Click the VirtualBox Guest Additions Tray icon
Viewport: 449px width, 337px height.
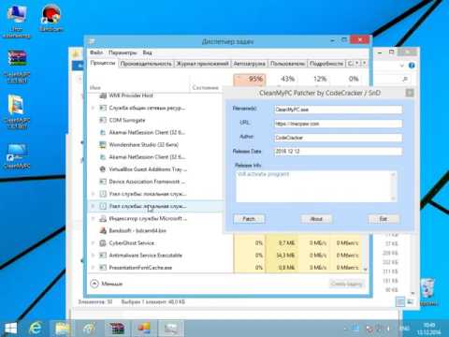tap(103, 169)
